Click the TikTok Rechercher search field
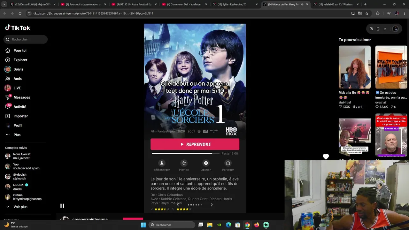The image size is (409, 230). tap(26, 39)
